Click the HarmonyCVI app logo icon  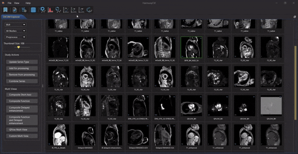point(3,3)
